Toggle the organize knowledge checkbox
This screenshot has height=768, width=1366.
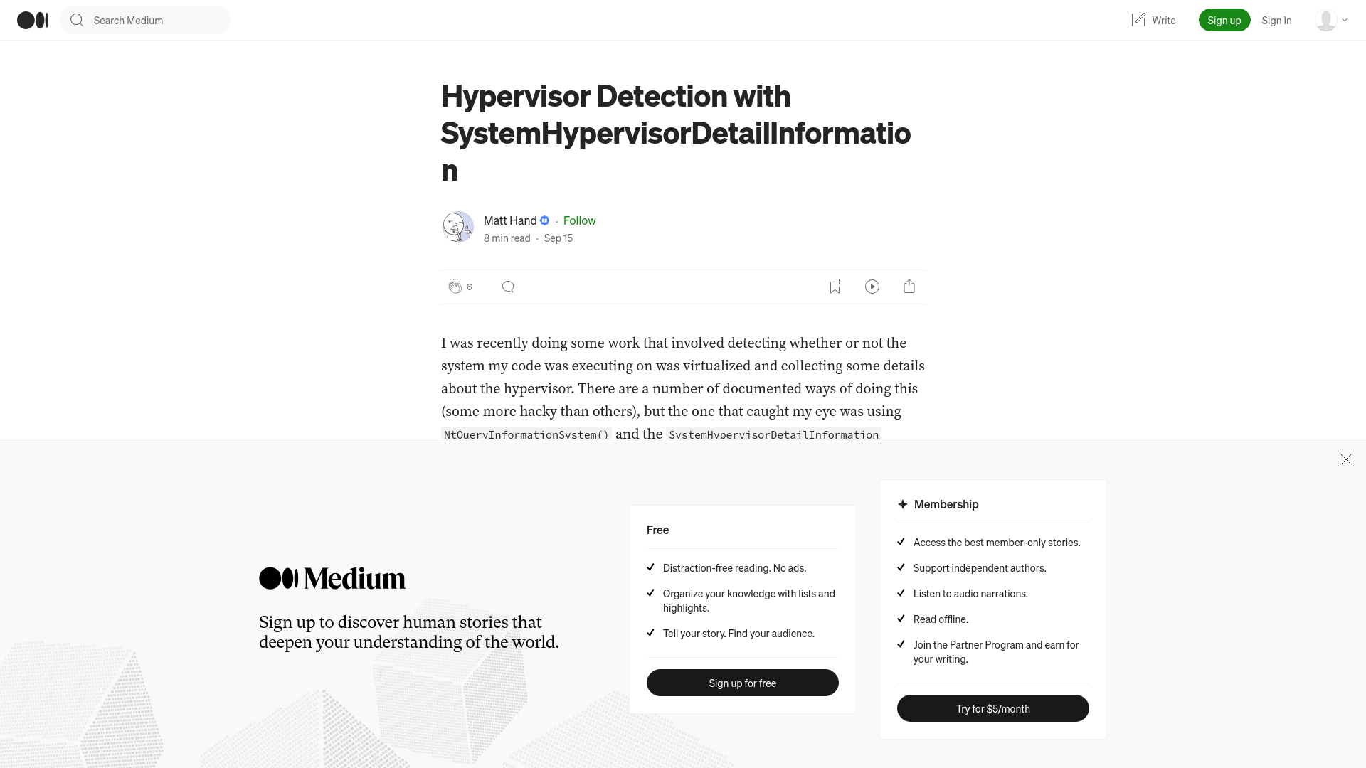point(651,592)
